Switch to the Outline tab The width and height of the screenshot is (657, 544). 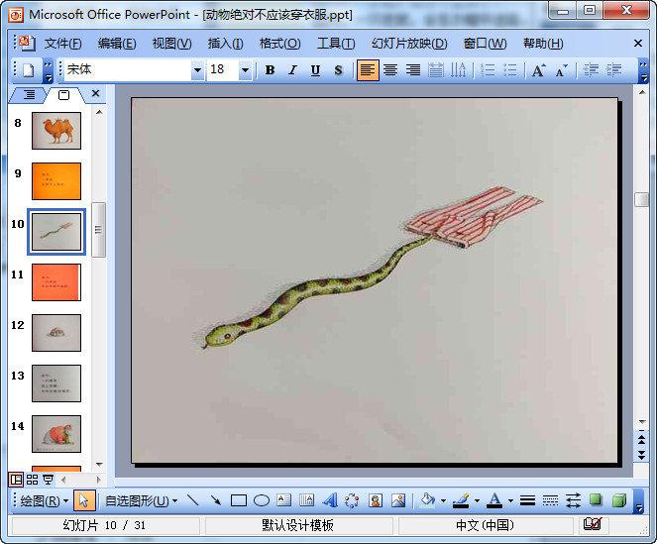coord(29,95)
